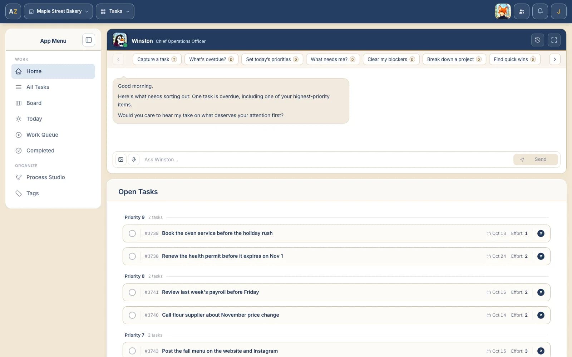The image size is (572, 357).
Task: Open the Today view
Action: pyautogui.click(x=53, y=119)
